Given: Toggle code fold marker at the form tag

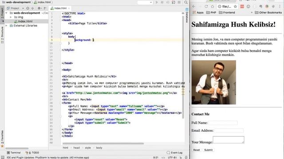Looking at the screenshot, I should click(61, 103).
